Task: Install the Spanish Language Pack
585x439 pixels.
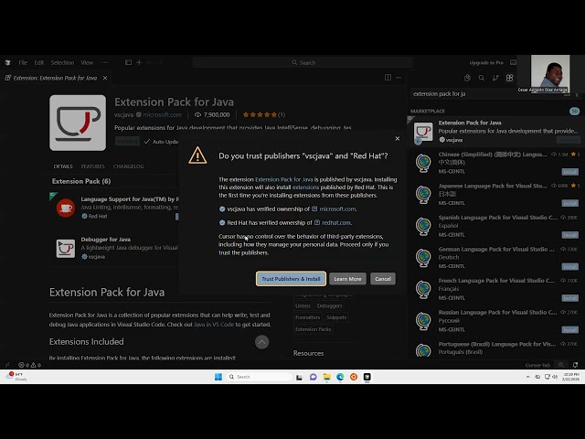Action: [569, 235]
